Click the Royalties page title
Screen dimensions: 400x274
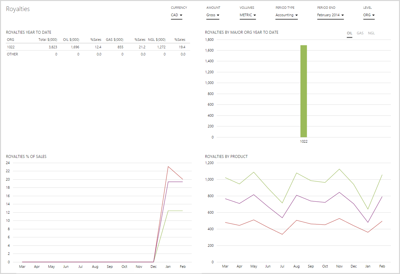point(18,9)
